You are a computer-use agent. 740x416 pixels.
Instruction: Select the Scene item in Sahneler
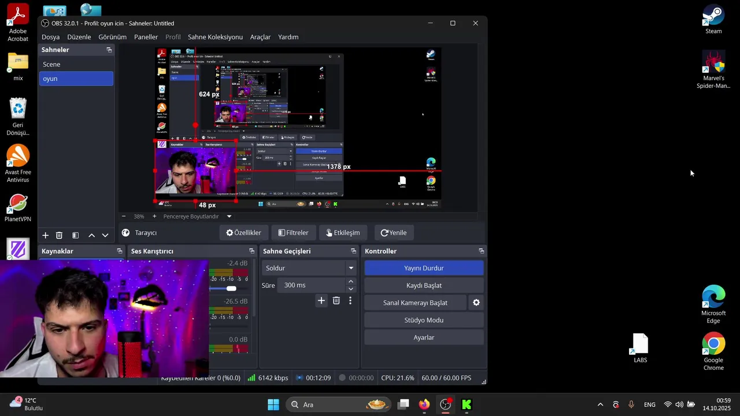tap(76, 64)
